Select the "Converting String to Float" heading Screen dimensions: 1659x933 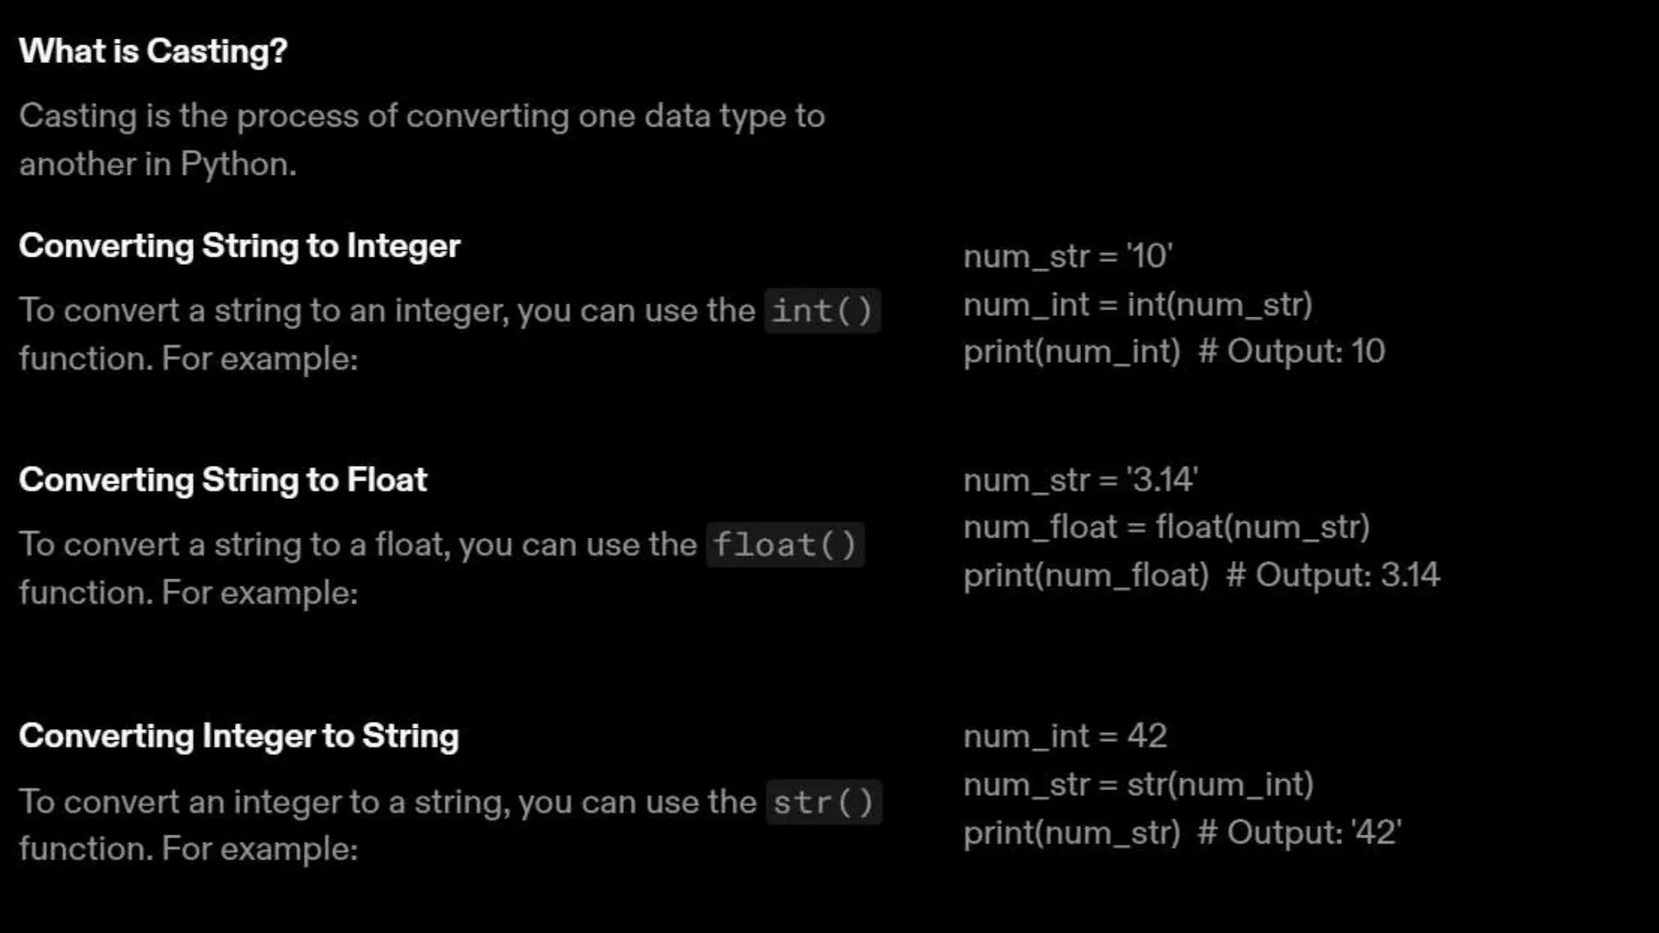[223, 479]
